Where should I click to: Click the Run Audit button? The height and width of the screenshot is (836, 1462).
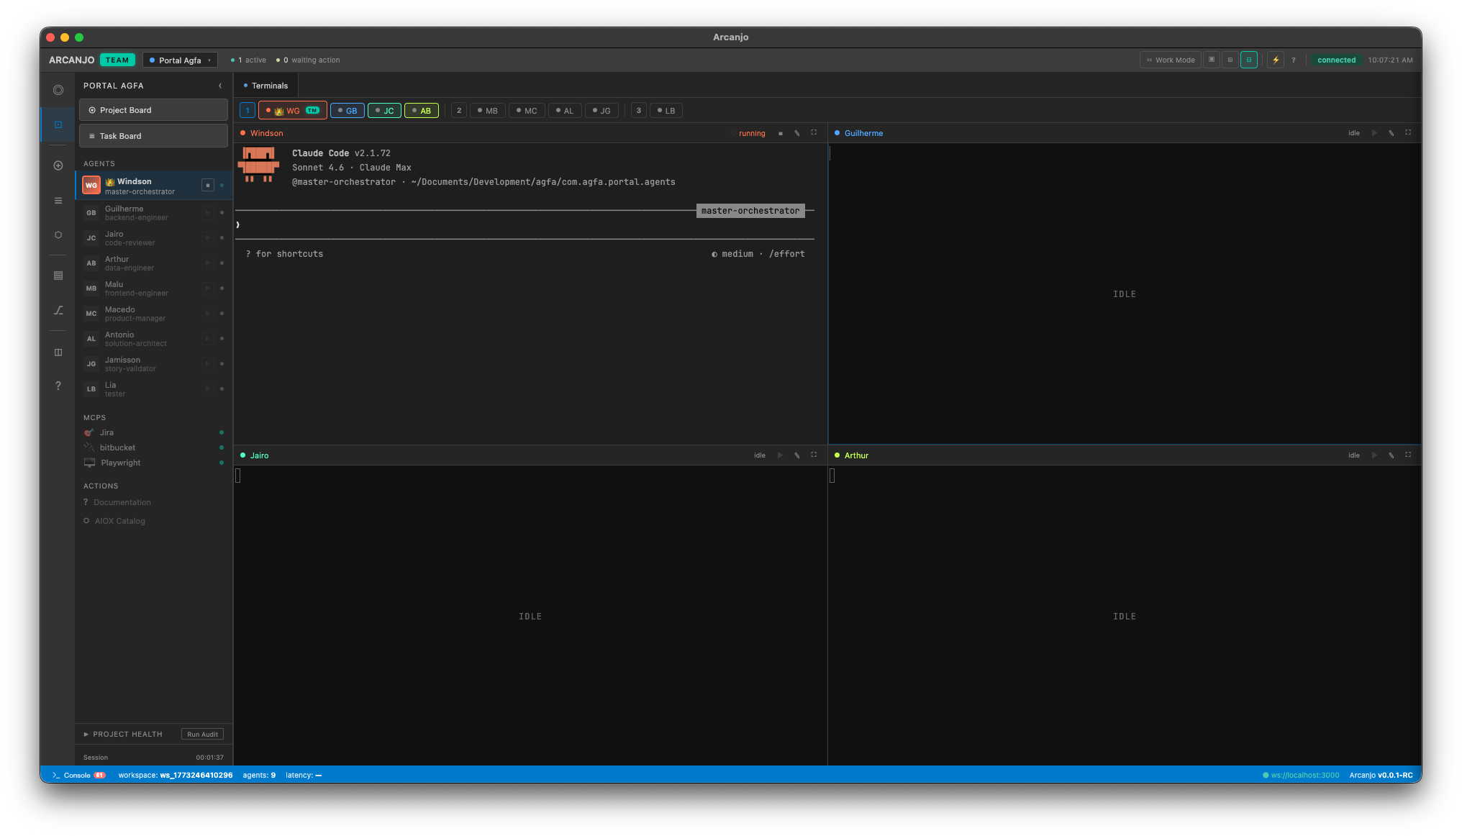click(202, 734)
